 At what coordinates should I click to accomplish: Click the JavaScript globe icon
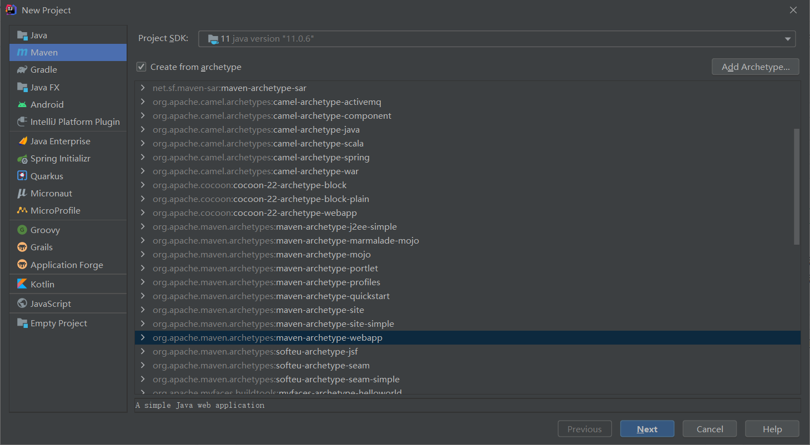(x=22, y=304)
